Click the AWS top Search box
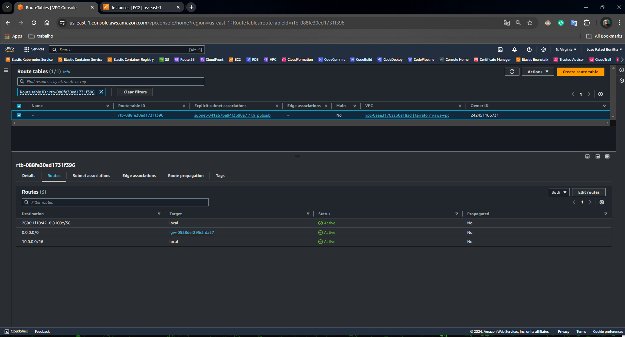The width and height of the screenshot is (625, 337). [x=127, y=50]
